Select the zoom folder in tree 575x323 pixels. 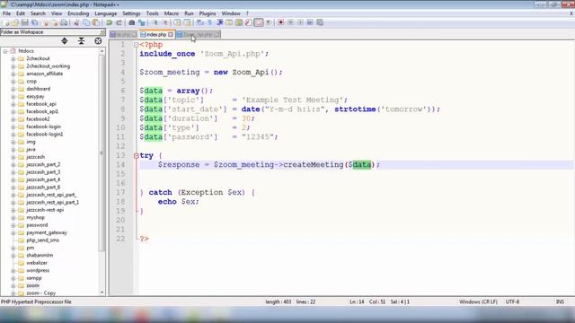[x=32, y=285]
